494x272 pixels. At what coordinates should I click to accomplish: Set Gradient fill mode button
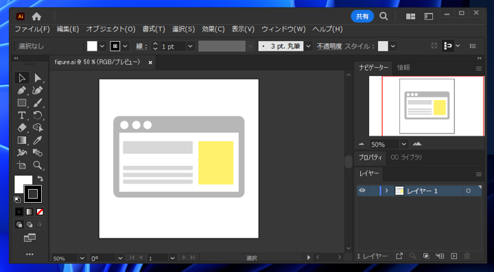(x=30, y=212)
